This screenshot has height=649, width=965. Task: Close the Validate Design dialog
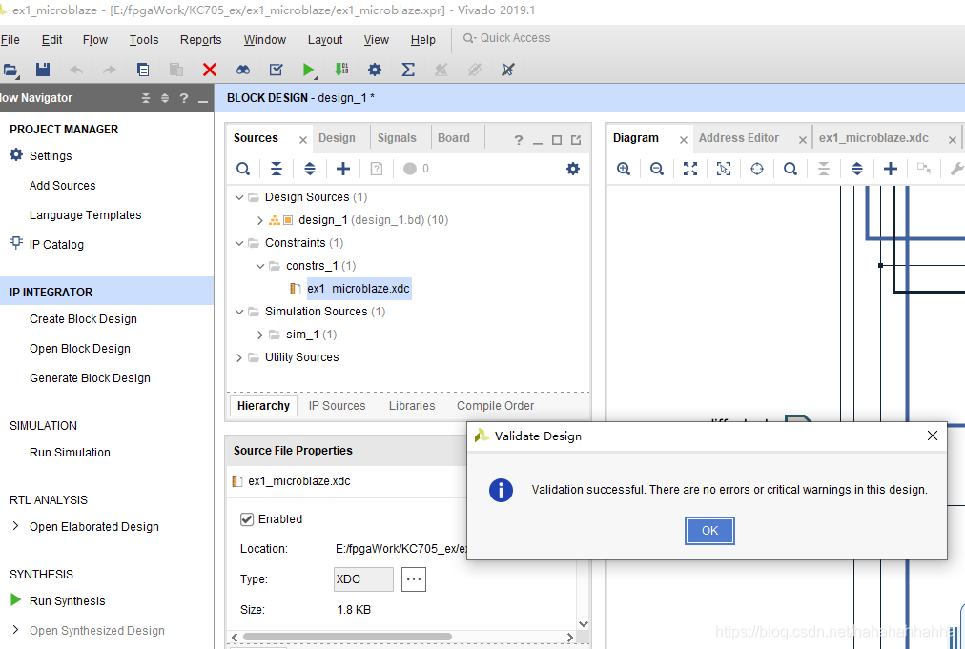[933, 436]
